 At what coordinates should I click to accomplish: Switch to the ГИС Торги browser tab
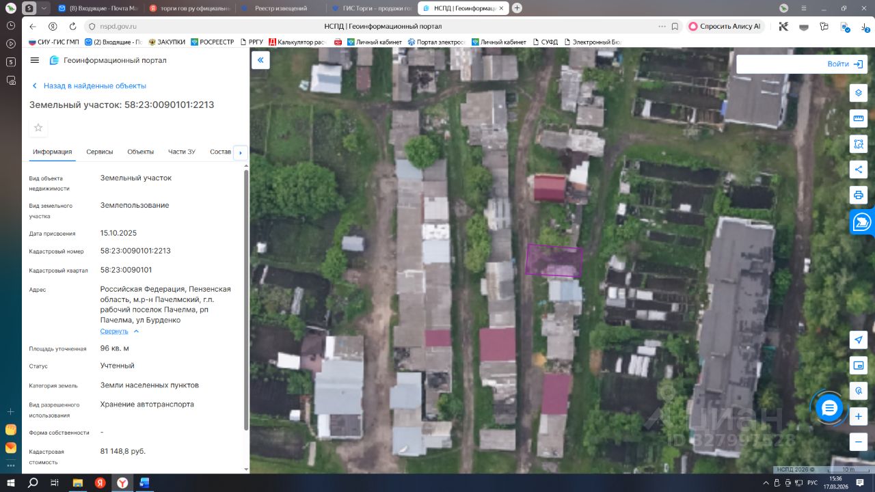tap(371, 8)
